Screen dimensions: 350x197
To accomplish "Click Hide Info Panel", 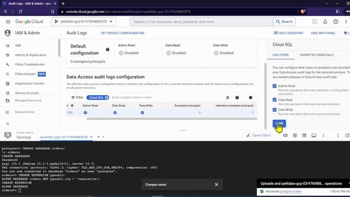I will [x=323, y=33].
